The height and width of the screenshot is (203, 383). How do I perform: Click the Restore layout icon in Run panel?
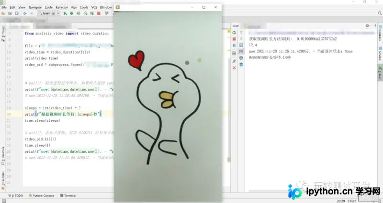[x=234, y=53]
